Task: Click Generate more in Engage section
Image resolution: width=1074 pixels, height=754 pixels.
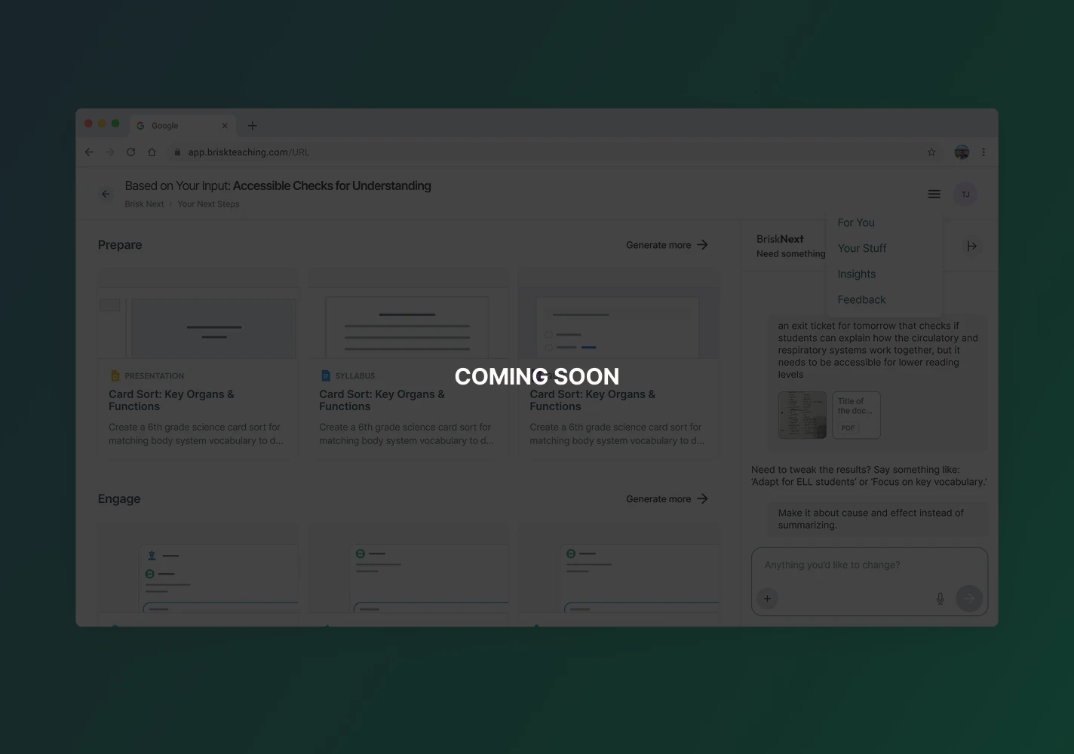Action: coord(667,499)
